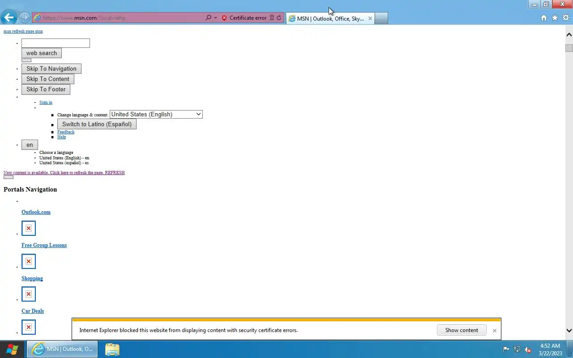Click the msn refresh page link
The height and width of the screenshot is (358, 573).
click(23, 31)
